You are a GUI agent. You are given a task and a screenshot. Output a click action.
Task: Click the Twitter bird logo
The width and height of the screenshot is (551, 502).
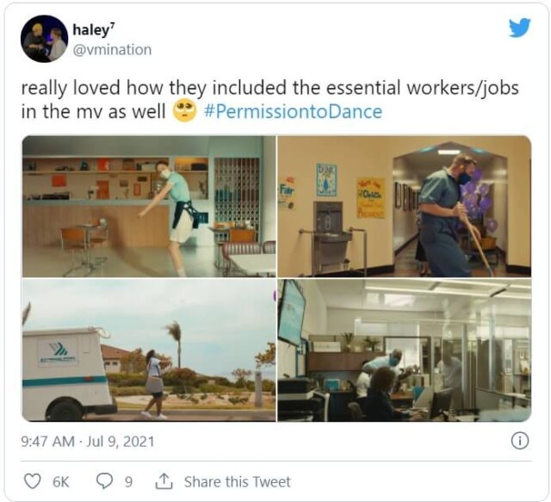(x=520, y=28)
